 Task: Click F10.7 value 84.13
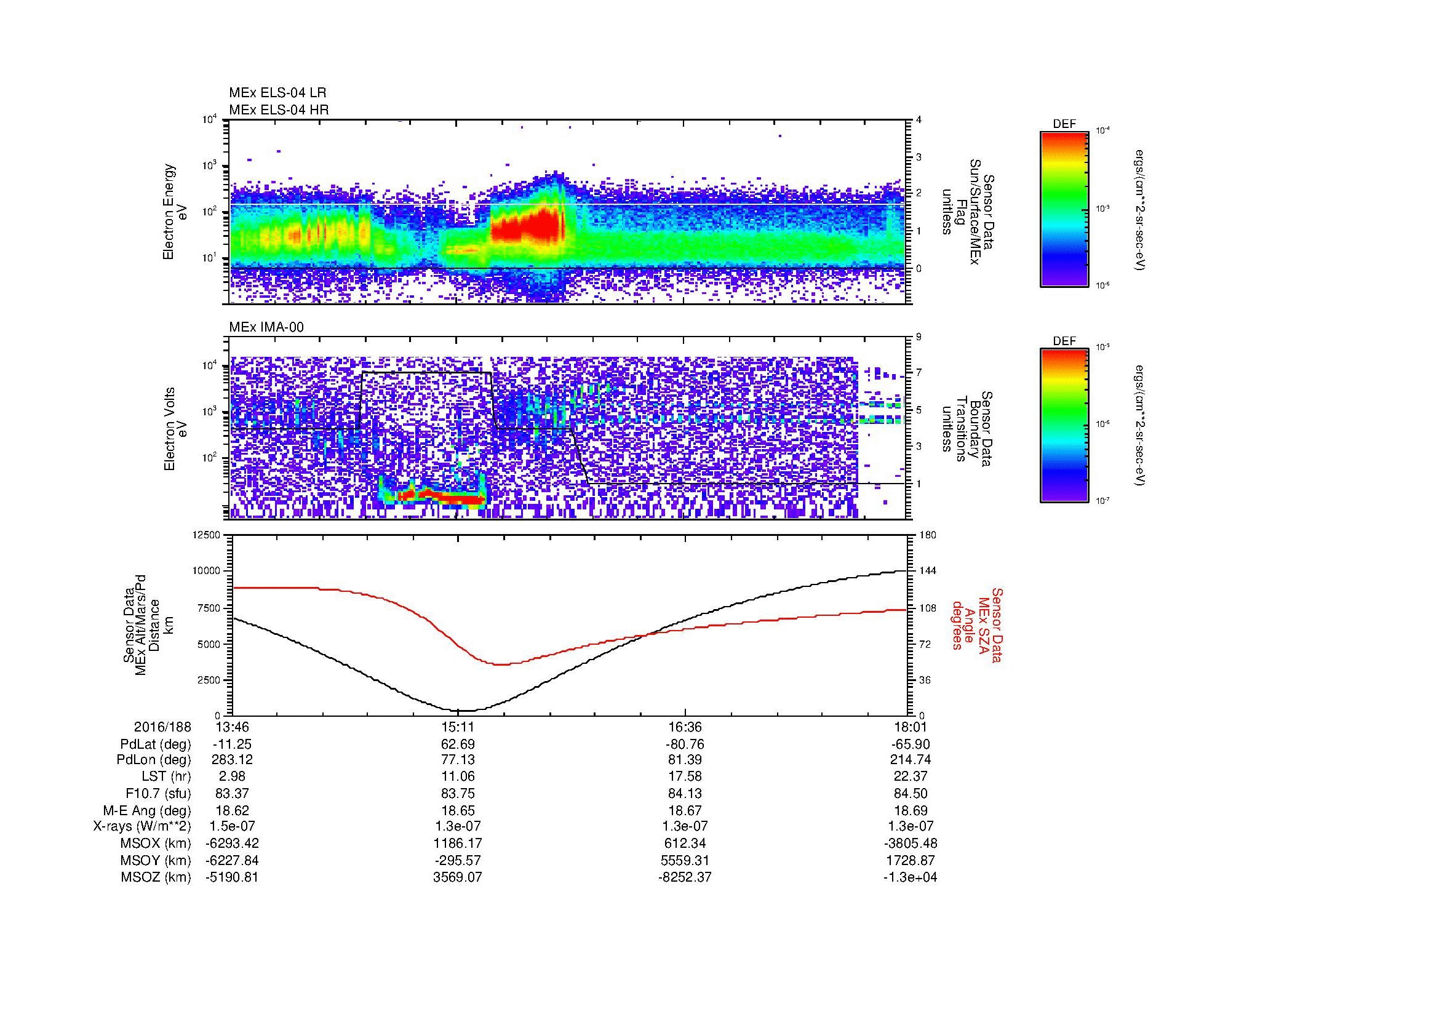[x=685, y=793]
